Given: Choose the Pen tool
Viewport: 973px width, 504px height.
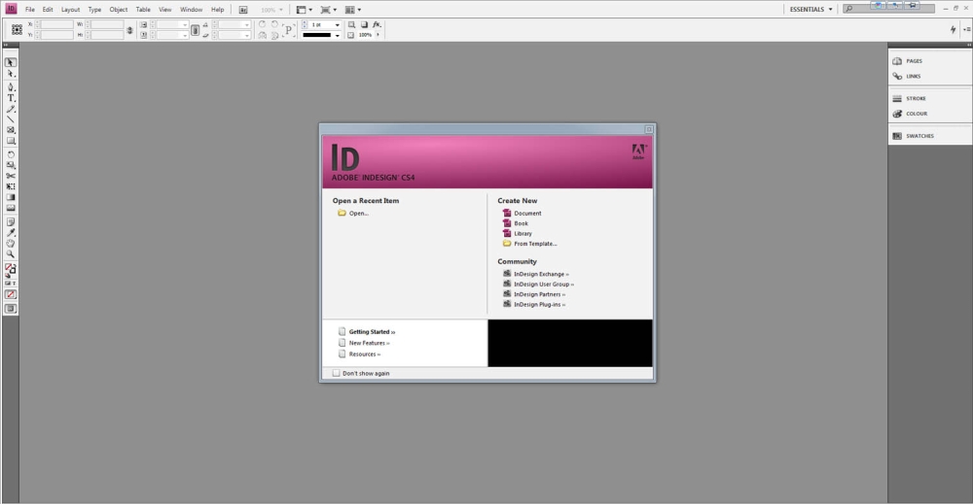Looking at the screenshot, I should pyautogui.click(x=11, y=87).
